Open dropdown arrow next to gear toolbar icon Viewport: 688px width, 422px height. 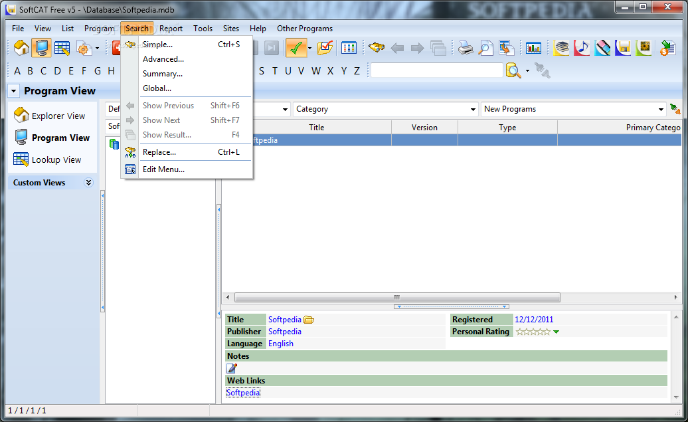[x=97, y=49]
